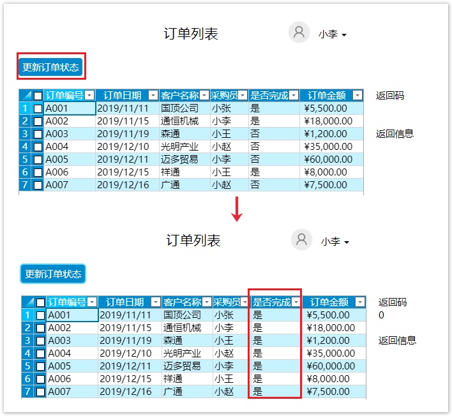The image size is (452, 416).
Task: Open the 采购员 column filter menu in the upper table
Action: (x=243, y=96)
